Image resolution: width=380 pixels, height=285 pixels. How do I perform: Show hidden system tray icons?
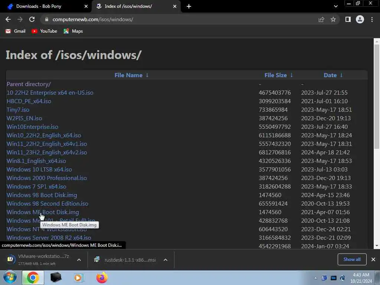315,278
